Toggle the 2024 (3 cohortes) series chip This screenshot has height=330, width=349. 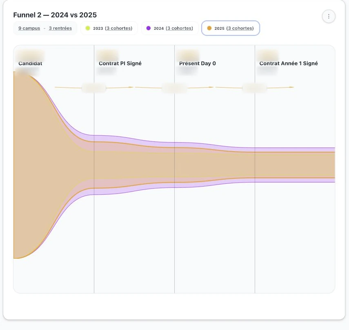tap(170, 28)
